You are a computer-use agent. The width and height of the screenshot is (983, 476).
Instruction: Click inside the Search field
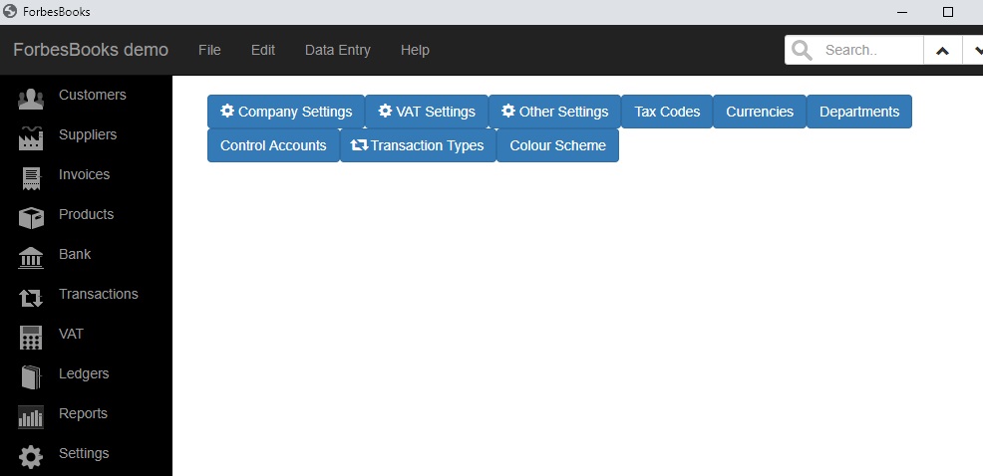pyautogui.click(x=853, y=50)
